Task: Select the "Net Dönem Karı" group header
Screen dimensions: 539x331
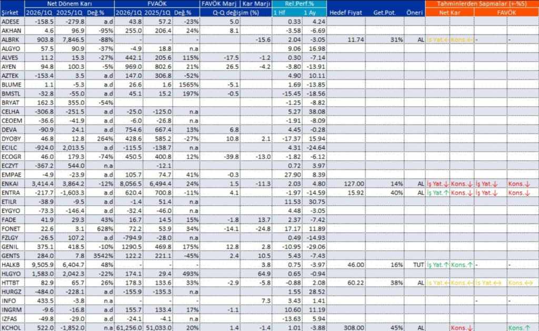Action: [x=69, y=4]
